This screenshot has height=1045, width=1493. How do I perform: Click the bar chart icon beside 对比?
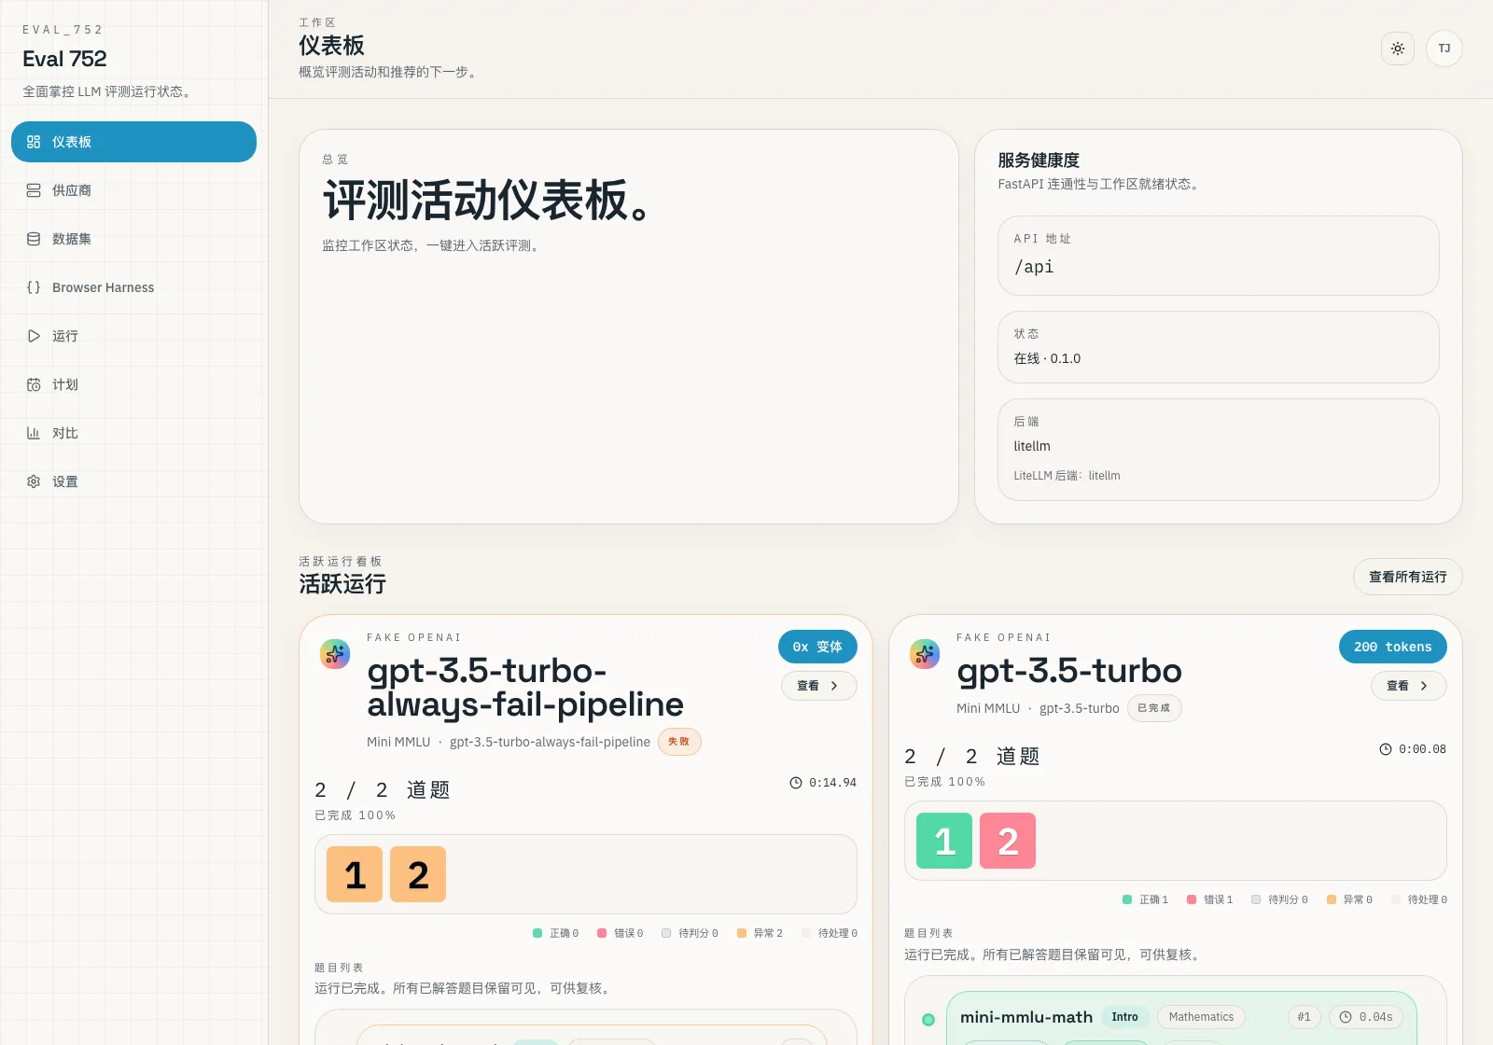(34, 433)
